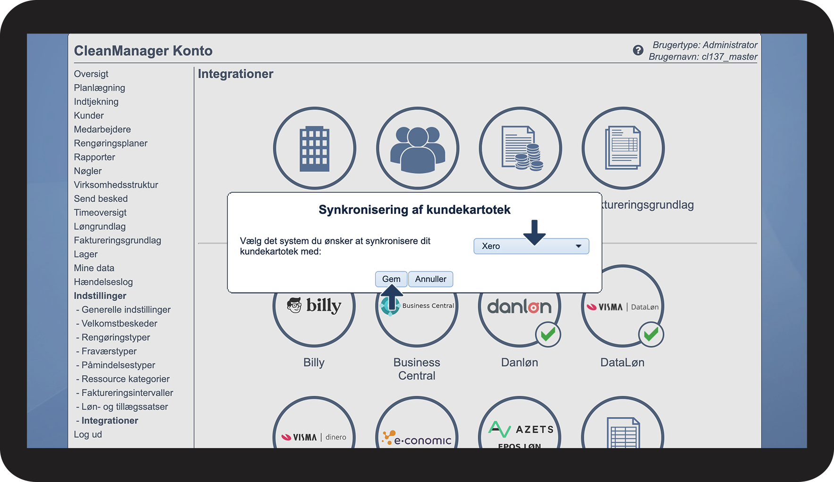The image size is (834, 482).
Task: Click the building icon circle
Action: 314,148
